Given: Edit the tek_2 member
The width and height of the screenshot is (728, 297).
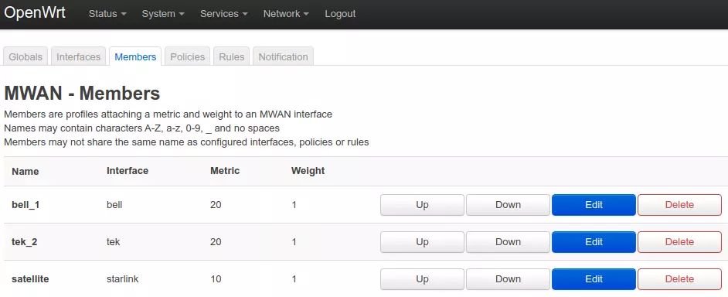Looking at the screenshot, I should pos(594,242).
